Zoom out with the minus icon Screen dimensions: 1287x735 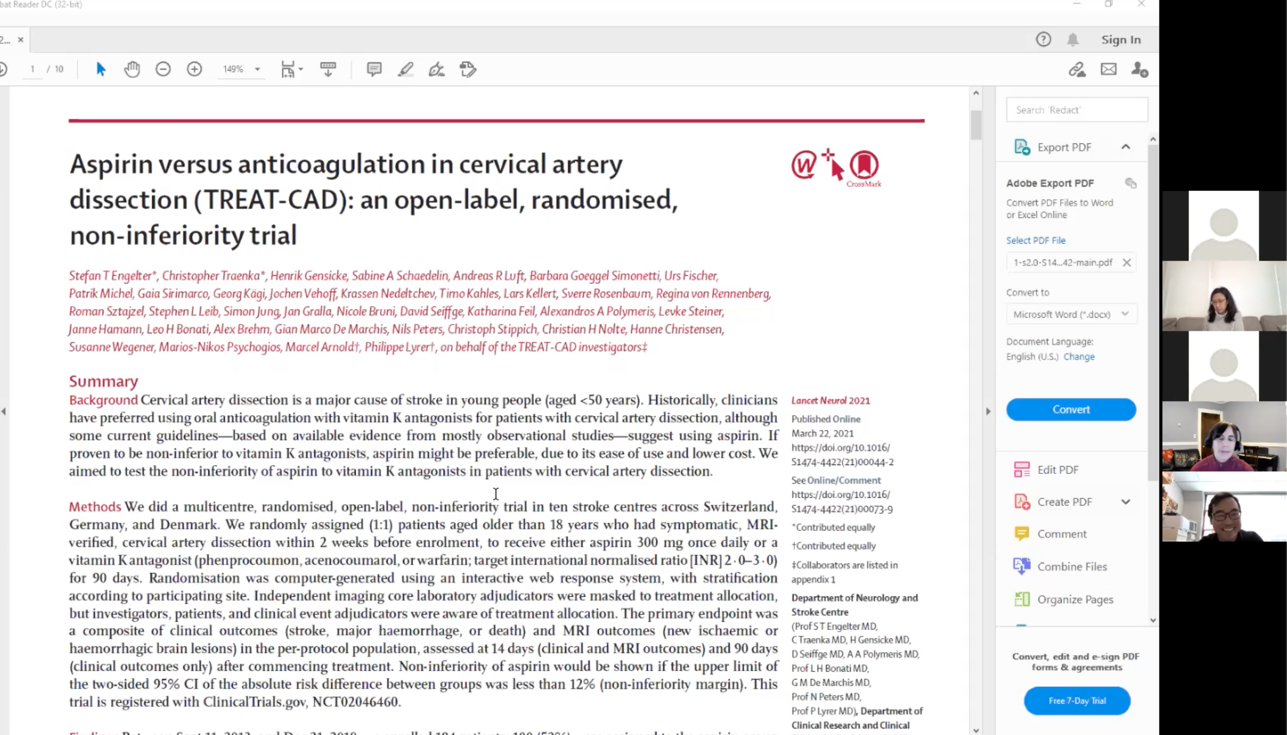click(x=163, y=69)
